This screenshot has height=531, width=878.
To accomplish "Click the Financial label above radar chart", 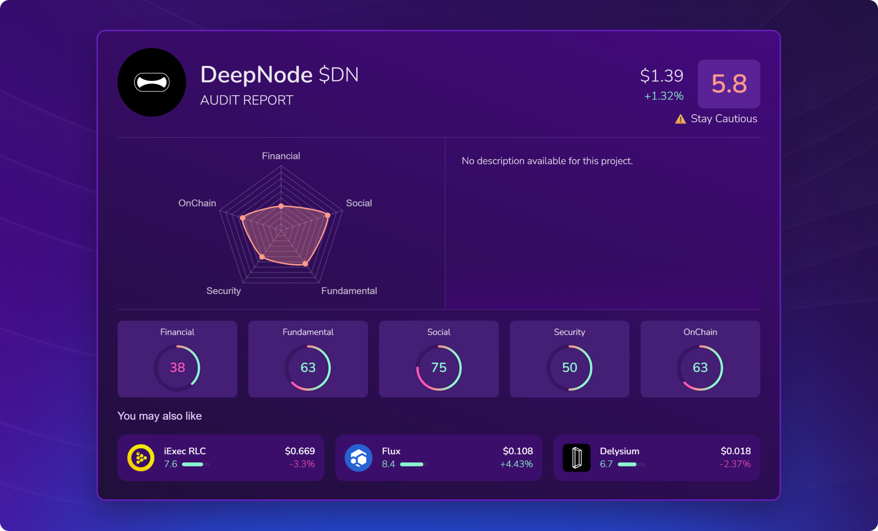I will (281, 156).
